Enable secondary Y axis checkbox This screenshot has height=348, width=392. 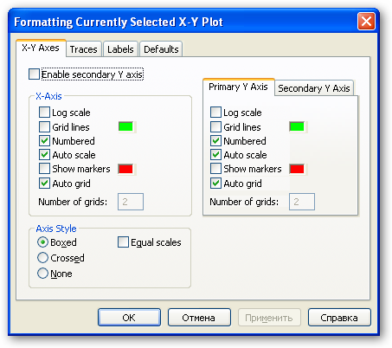(34, 74)
